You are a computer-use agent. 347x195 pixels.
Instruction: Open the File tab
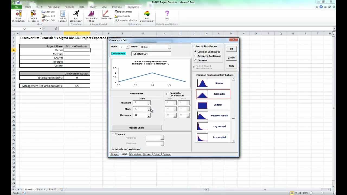pos(17,7)
